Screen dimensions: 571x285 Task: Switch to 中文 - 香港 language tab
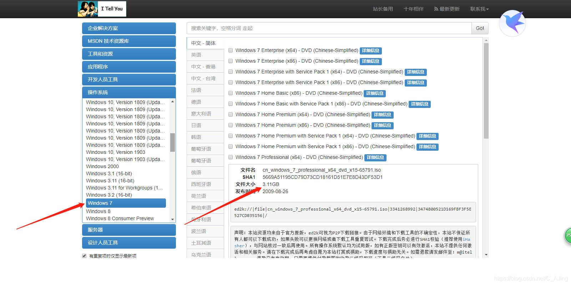(x=205, y=67)
